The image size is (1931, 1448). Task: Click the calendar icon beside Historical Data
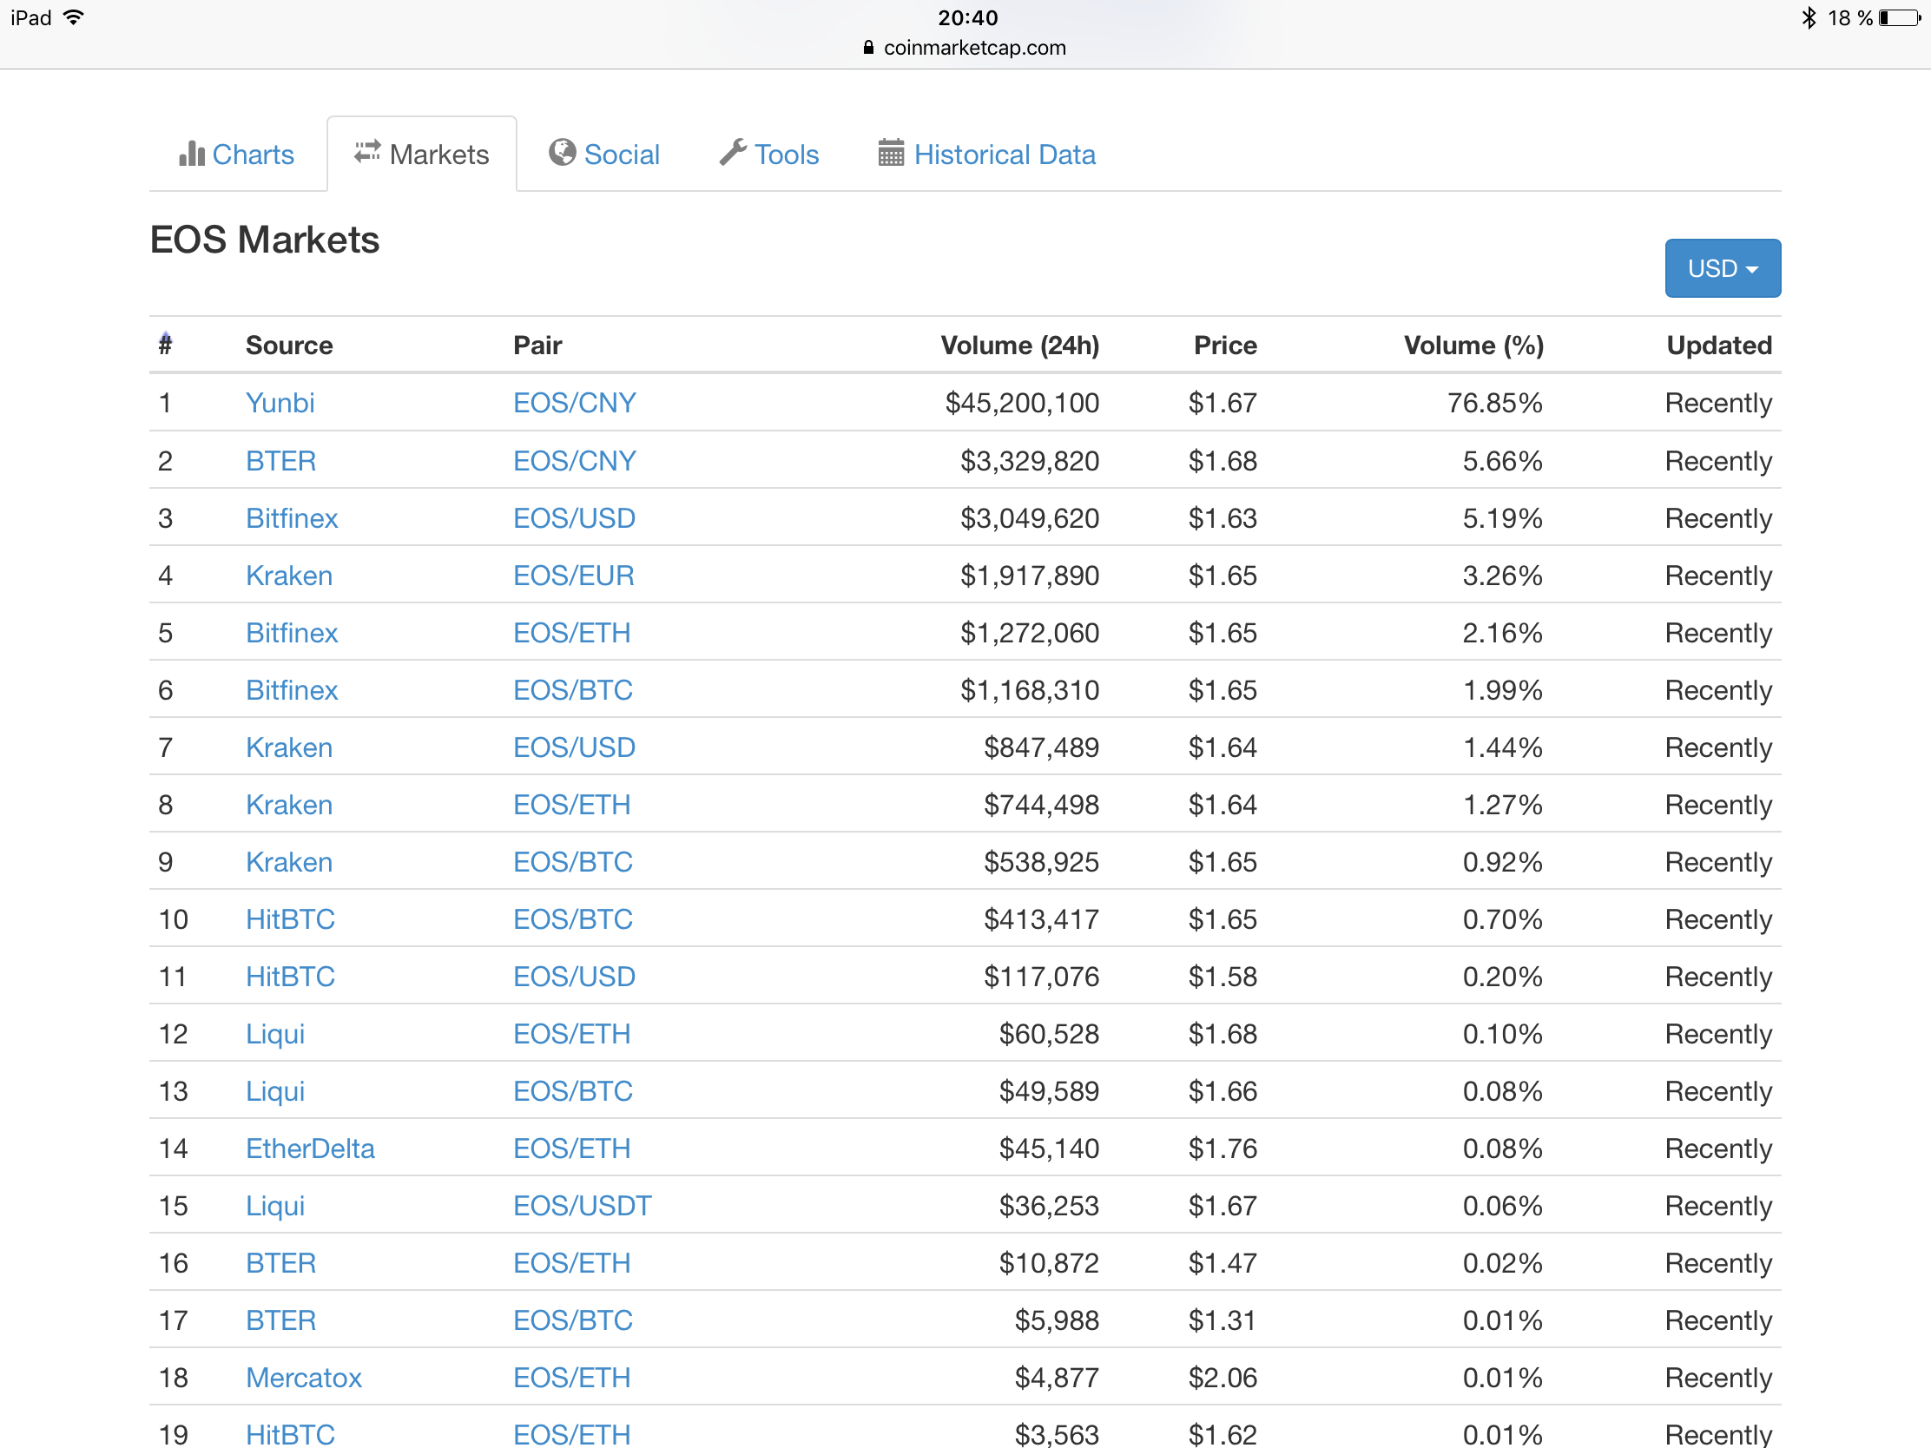click(x=892, y=153)
